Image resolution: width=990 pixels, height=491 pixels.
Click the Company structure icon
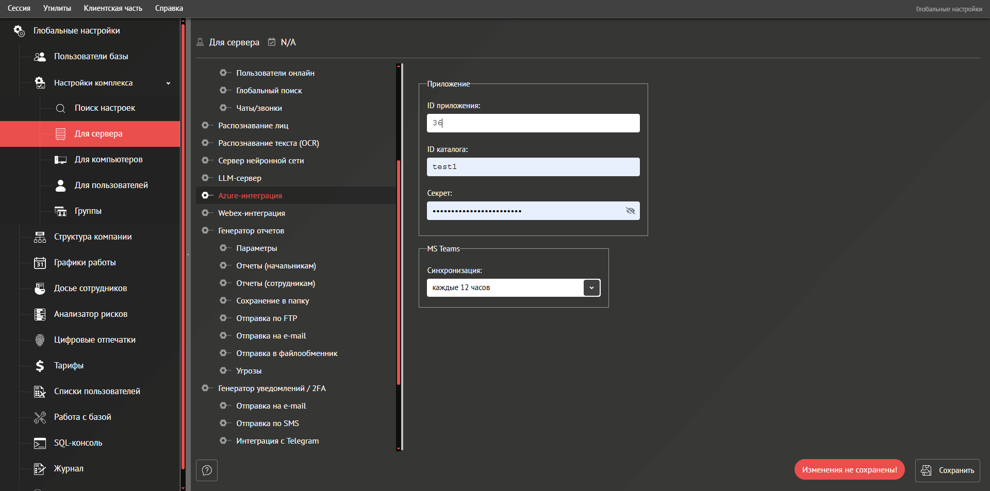point(40,237)
